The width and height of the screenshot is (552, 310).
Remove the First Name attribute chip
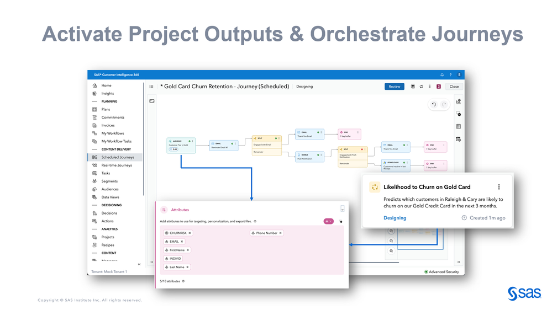188,250
